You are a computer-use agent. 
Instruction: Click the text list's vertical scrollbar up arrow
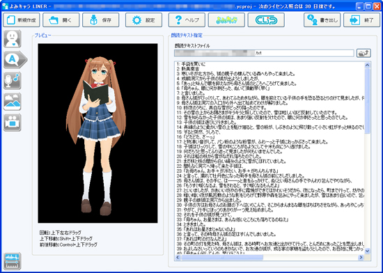[x=367, y=65]
